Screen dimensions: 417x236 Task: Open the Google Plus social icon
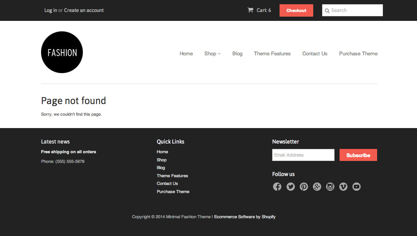pyautogui.click(x=317, y=187)
